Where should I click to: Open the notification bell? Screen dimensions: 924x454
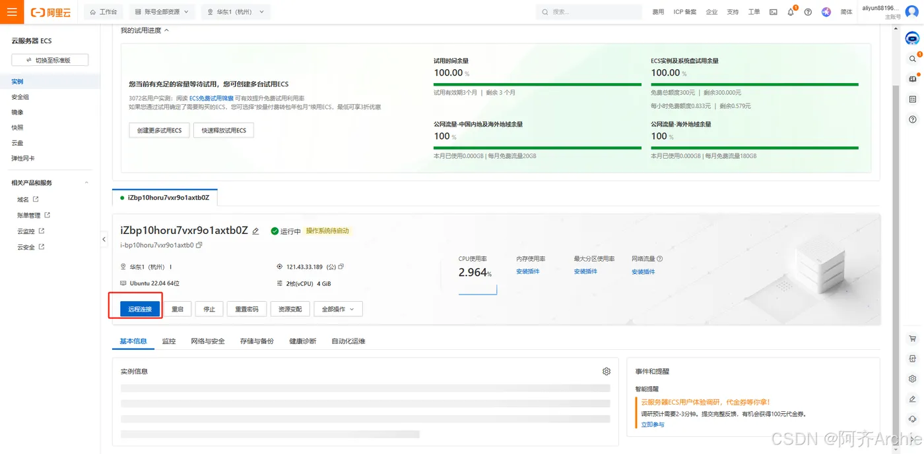(791, 12)
